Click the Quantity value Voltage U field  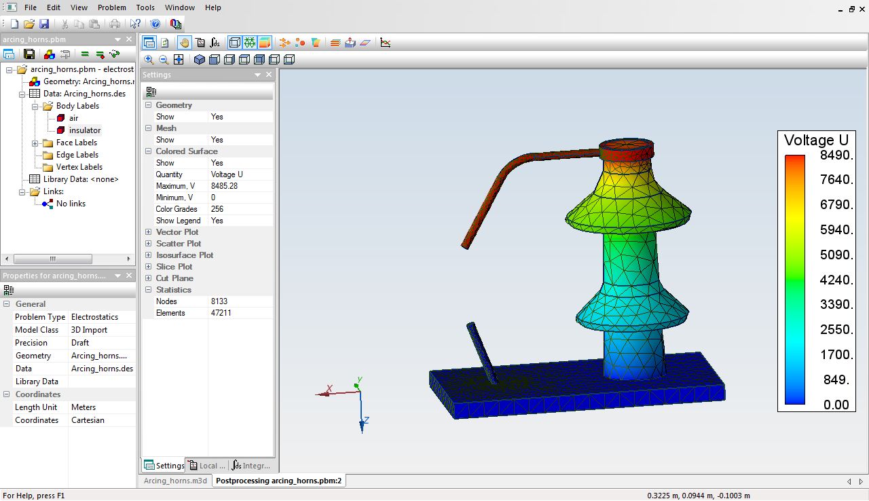coord(240,174)
